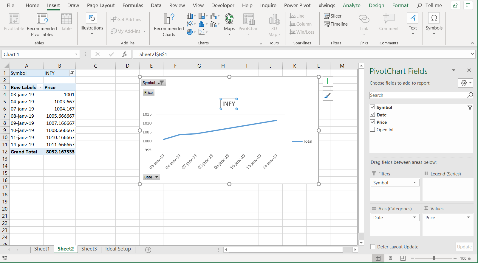Open Price dropdown in Values area
The image size is (478, 263).
coord(468,217)
